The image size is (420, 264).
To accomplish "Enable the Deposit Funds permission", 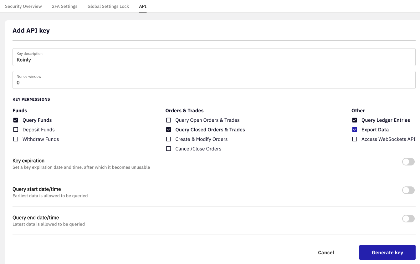I will click(x=16, y=129).
